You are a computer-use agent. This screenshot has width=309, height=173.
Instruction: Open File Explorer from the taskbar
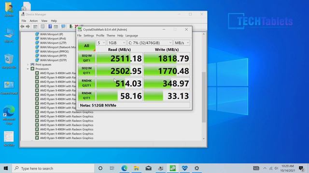click(x=136, y=168)
